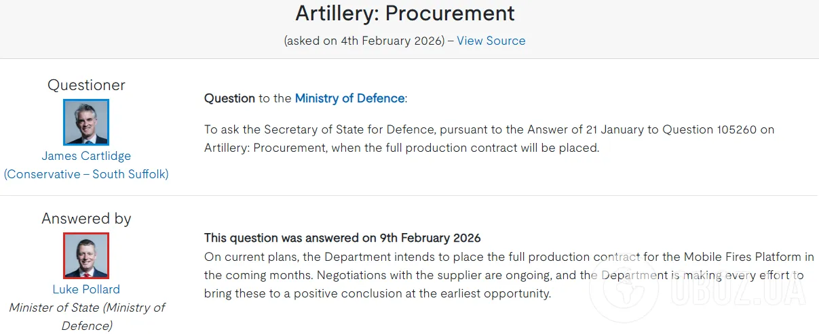The height and width of the screenshot is (334, 819).
Task: Click the answer paragraph starting 'On current plans'
Action: pos(503,276)
